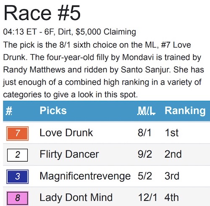Sort by the Picks column header
The width and height of the screenshot is (210, 206).
coord(53,111)
